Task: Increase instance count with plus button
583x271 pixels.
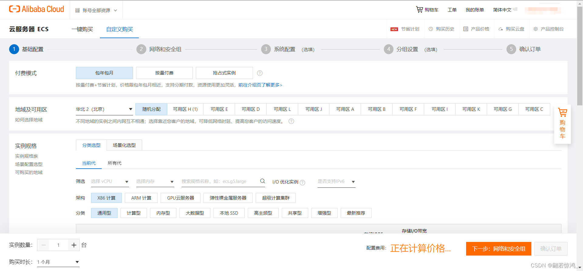Action: (x=74, y=245)
